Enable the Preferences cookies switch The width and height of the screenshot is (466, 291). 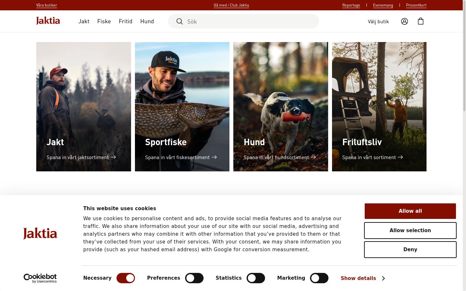click(x=194, y=278)
